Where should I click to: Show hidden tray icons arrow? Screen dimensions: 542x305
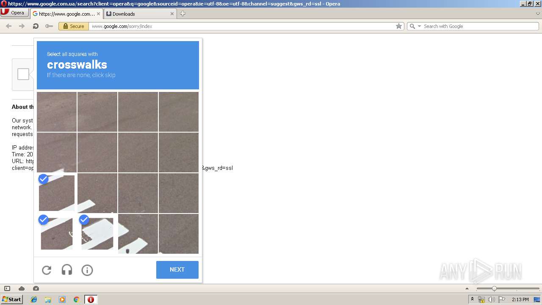pyautogui.click(x=472, y=299)
